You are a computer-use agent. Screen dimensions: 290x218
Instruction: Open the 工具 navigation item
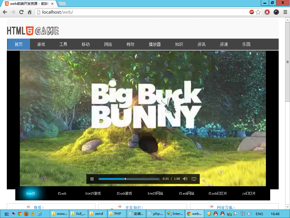click(63, 44)
